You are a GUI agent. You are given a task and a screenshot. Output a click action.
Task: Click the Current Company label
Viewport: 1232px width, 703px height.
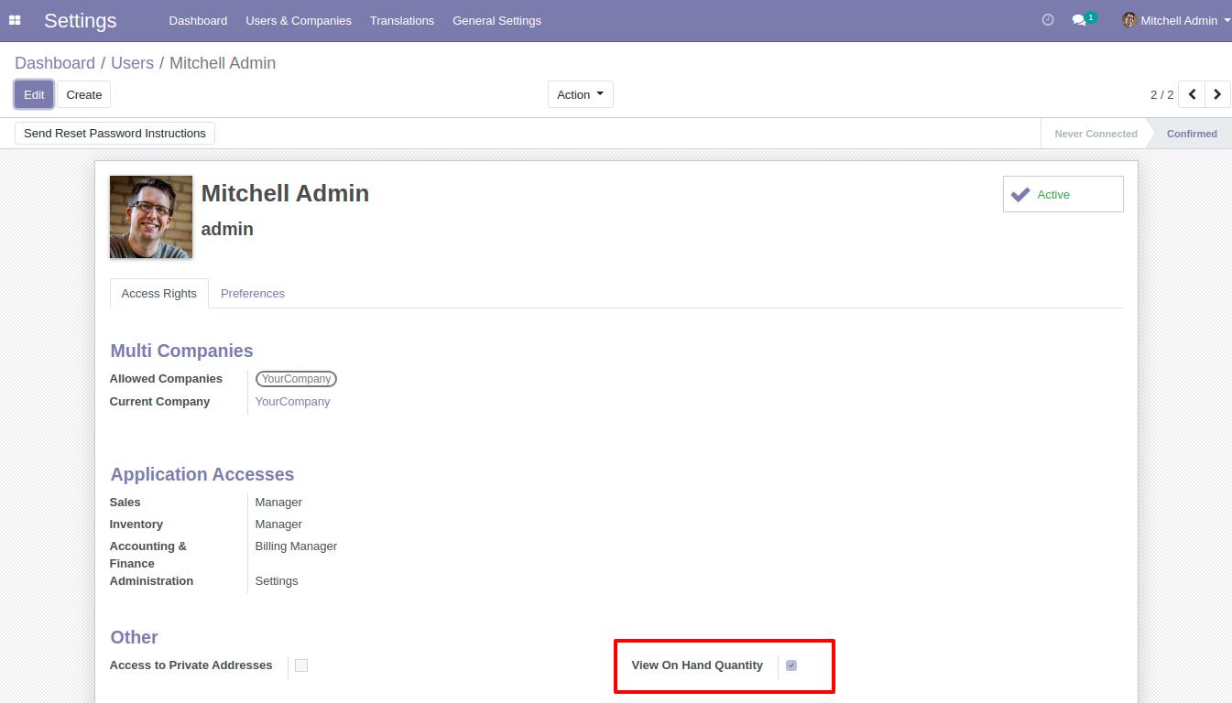coord(159,402)
